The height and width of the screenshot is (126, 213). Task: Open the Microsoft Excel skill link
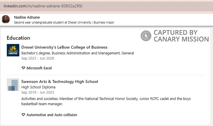(x=39, y=68)
